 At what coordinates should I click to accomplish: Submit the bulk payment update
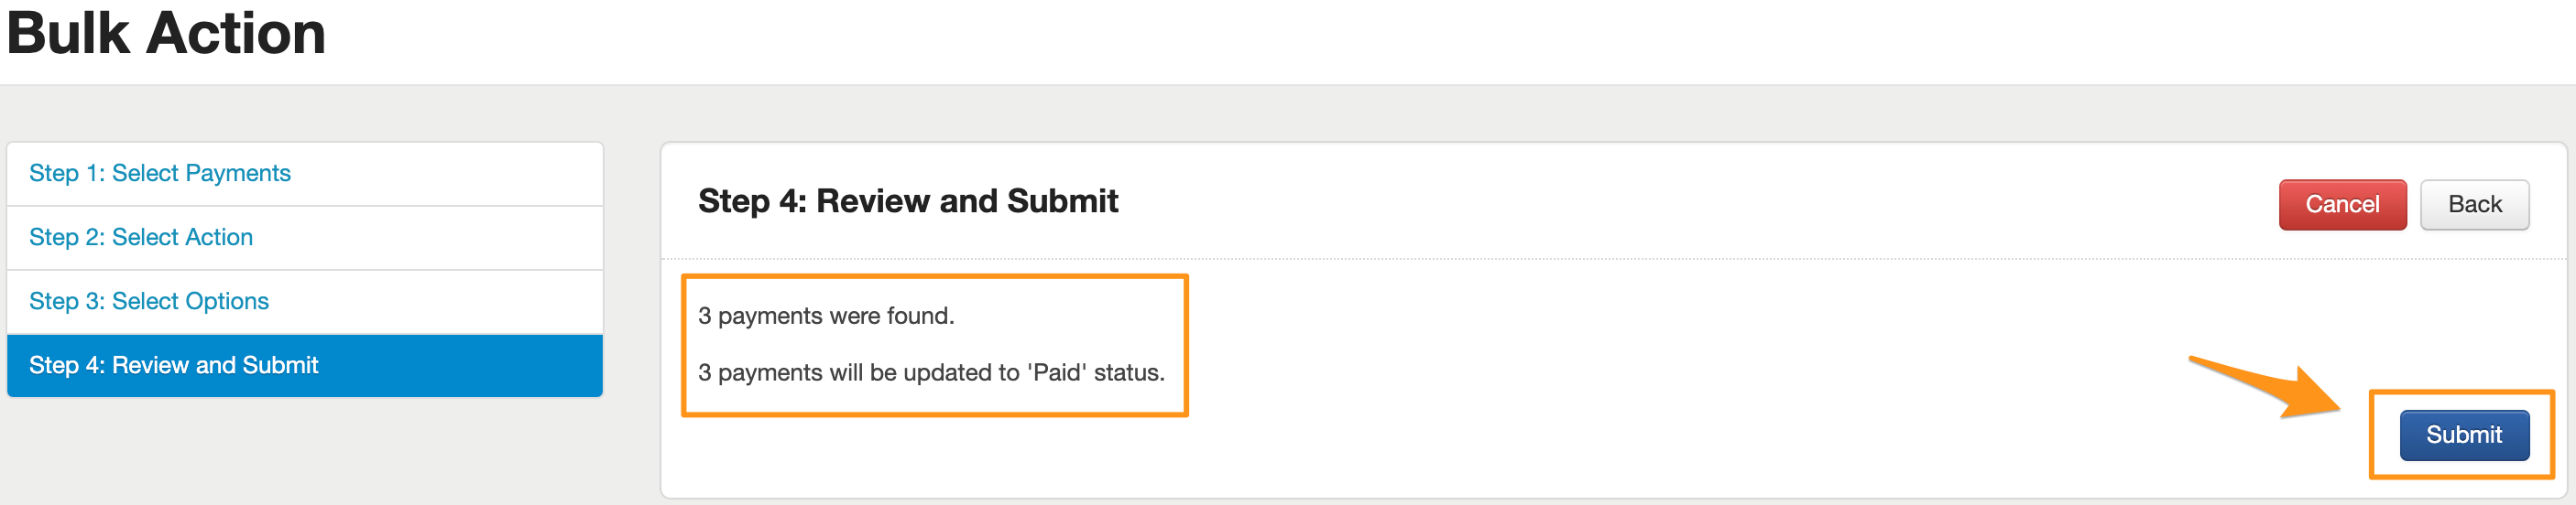click(x=2463, y=435)
